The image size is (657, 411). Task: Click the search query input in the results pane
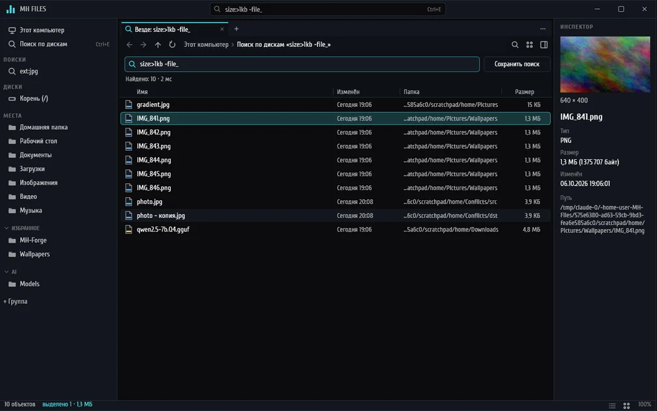(x=302, y=64)
